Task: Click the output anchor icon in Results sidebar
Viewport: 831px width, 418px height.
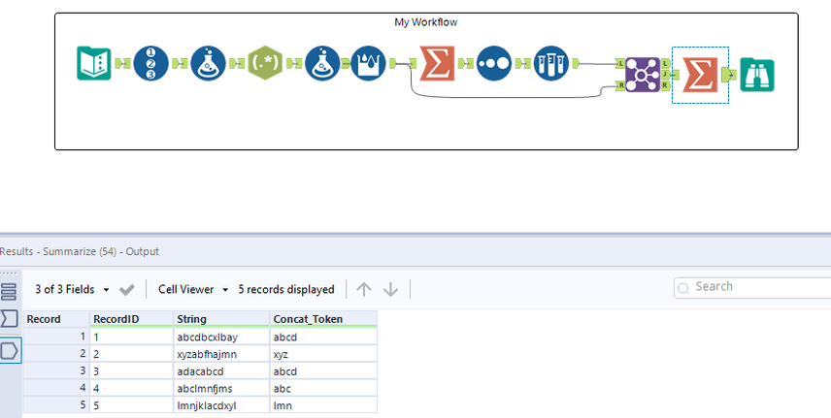Action: tap(9, 351)
